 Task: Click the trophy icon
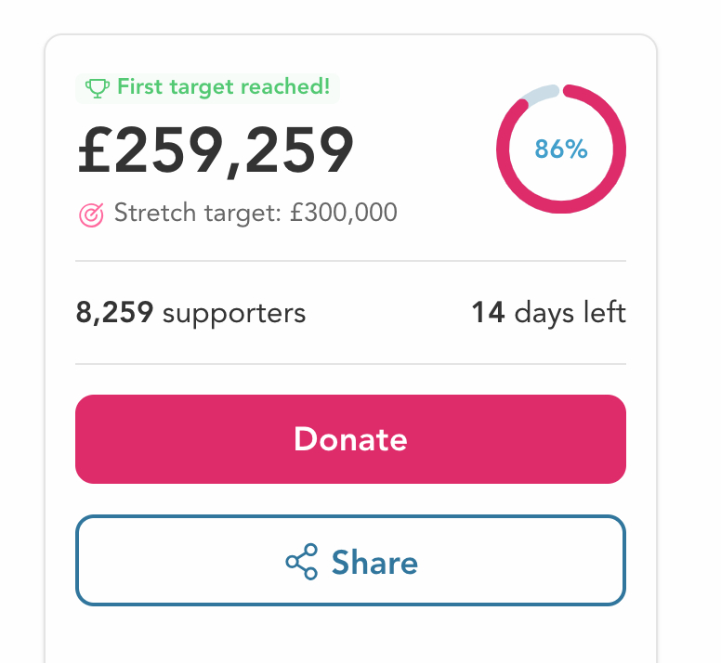[97, 88]
